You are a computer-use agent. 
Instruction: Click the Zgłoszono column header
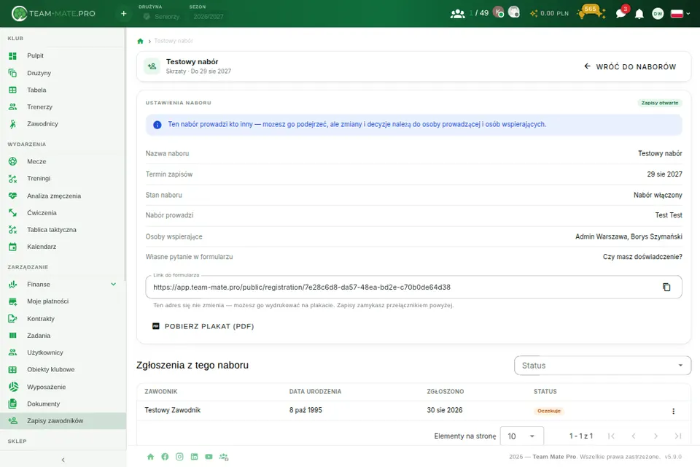[445, 391]
